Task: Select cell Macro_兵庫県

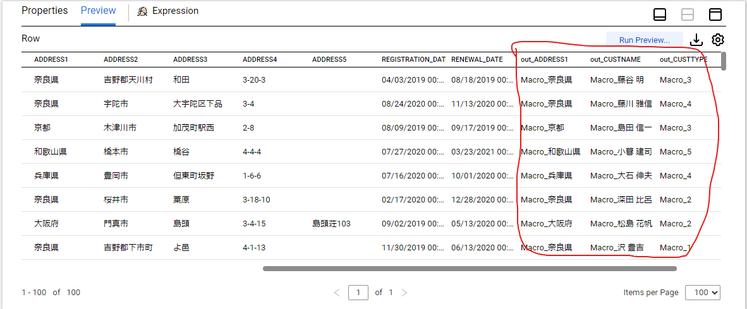Action: (x=547, y=176)
